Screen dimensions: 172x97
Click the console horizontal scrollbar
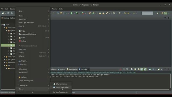pyautogui.click(x=110, y=89)
